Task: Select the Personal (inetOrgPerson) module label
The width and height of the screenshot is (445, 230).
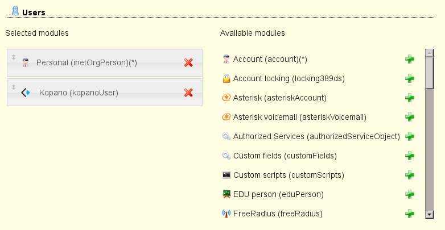Action: pyautogui.click(x=86, y=62)
